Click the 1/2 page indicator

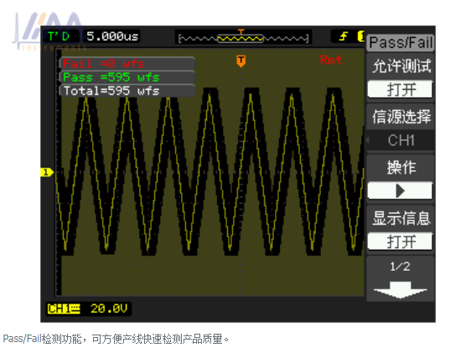tap(400, 267)
